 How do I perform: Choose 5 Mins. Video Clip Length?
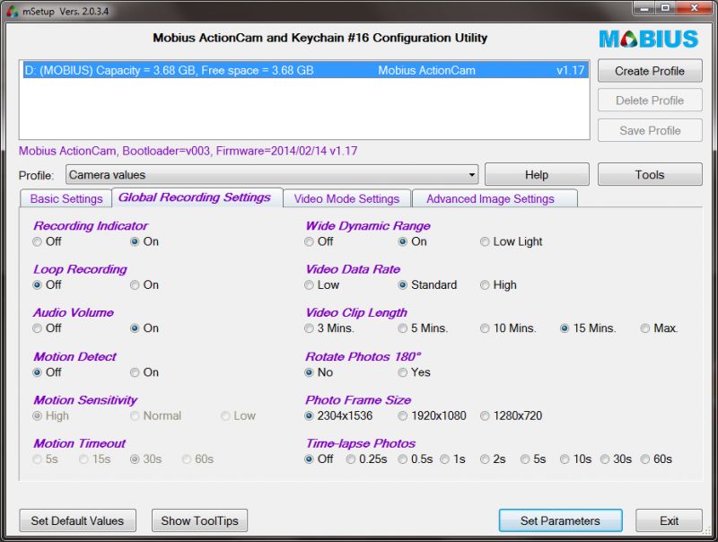point(423,328)
